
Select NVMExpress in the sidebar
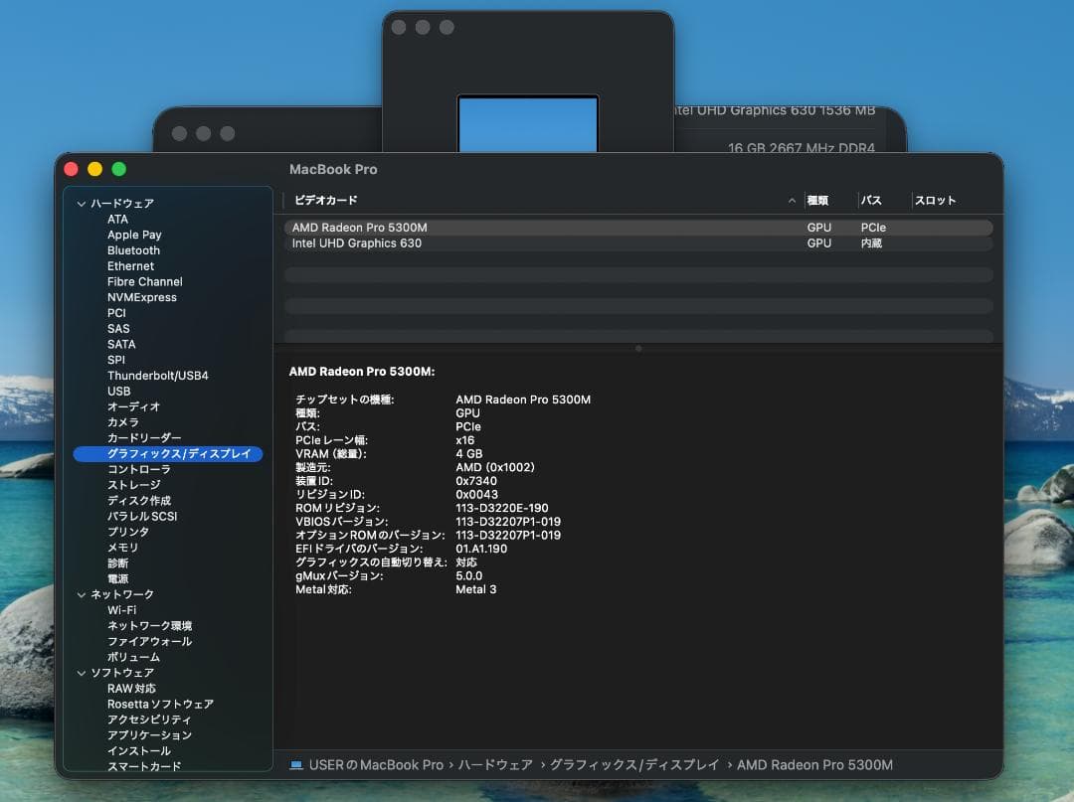[142, 298]
